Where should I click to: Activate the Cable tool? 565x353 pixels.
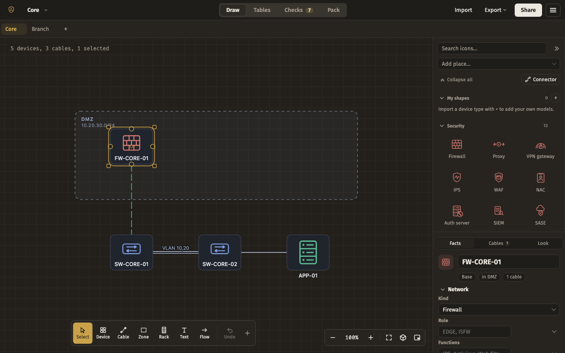point(123,333)
